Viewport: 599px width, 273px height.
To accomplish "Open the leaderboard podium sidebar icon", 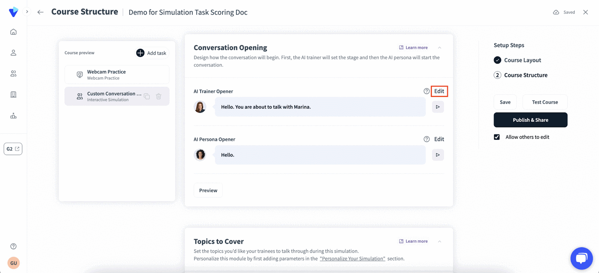I will 13,116.
